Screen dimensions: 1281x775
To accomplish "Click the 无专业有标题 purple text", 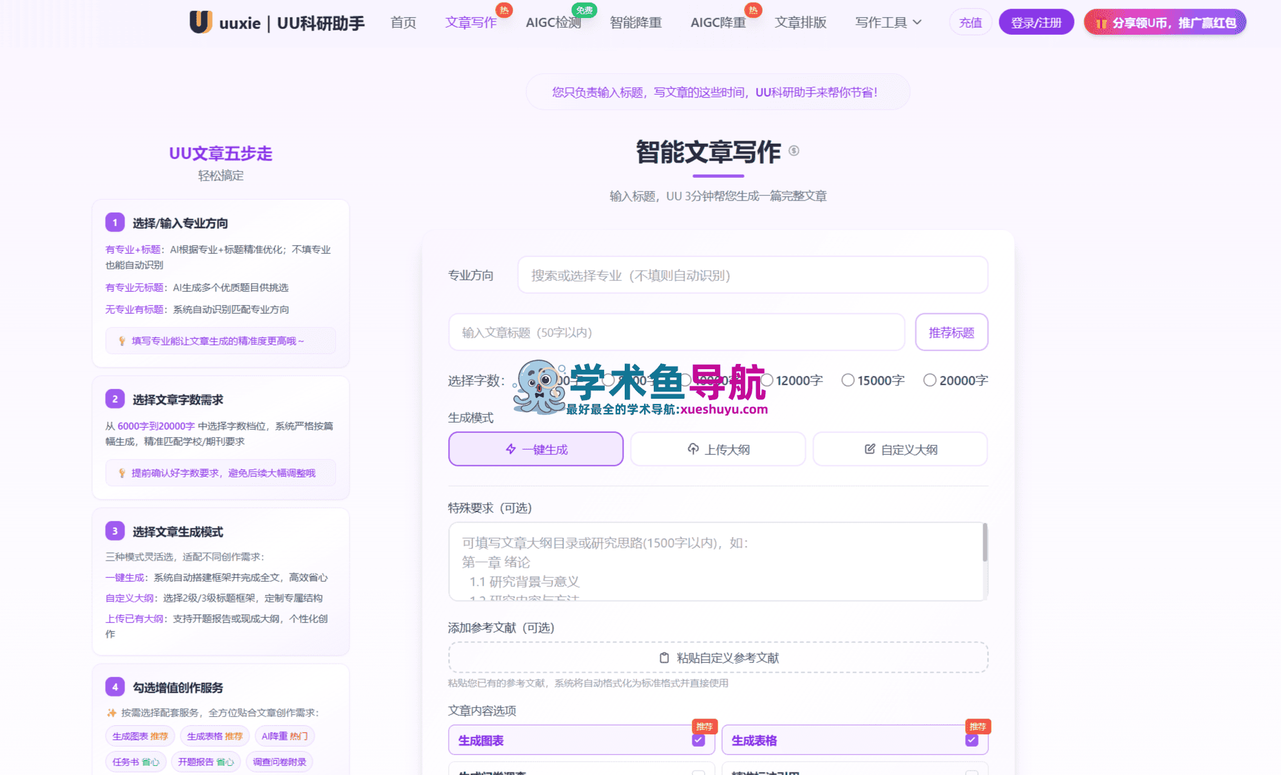I will [x=134, y=309].
